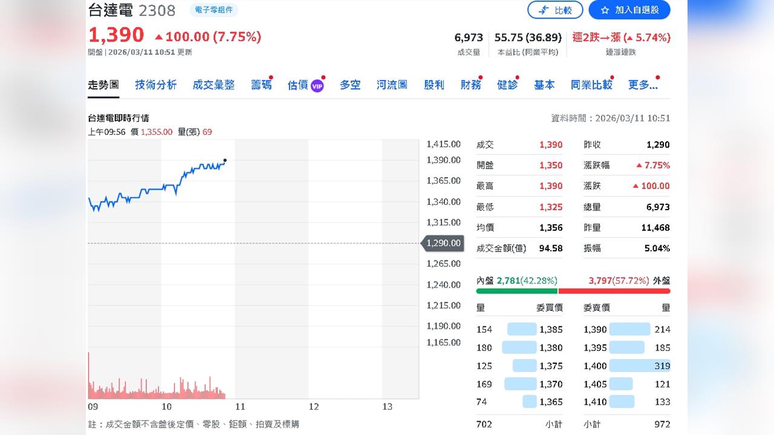View the 河流圖 tab
The width and height of the screenshot is (774, 435).
click(391, 85)
